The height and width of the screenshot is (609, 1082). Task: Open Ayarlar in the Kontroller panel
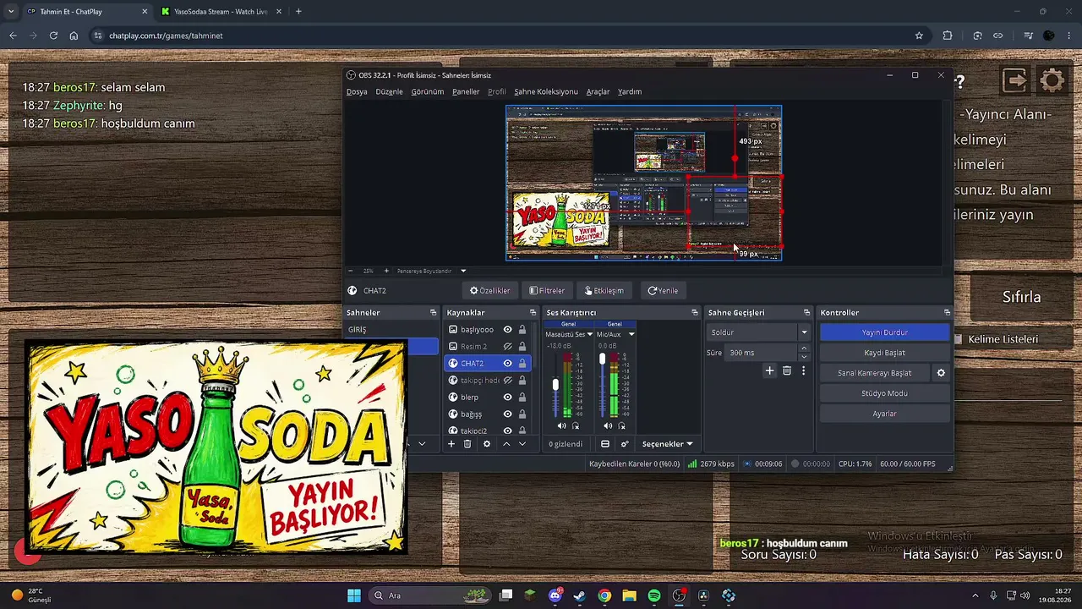click(884, 414)
